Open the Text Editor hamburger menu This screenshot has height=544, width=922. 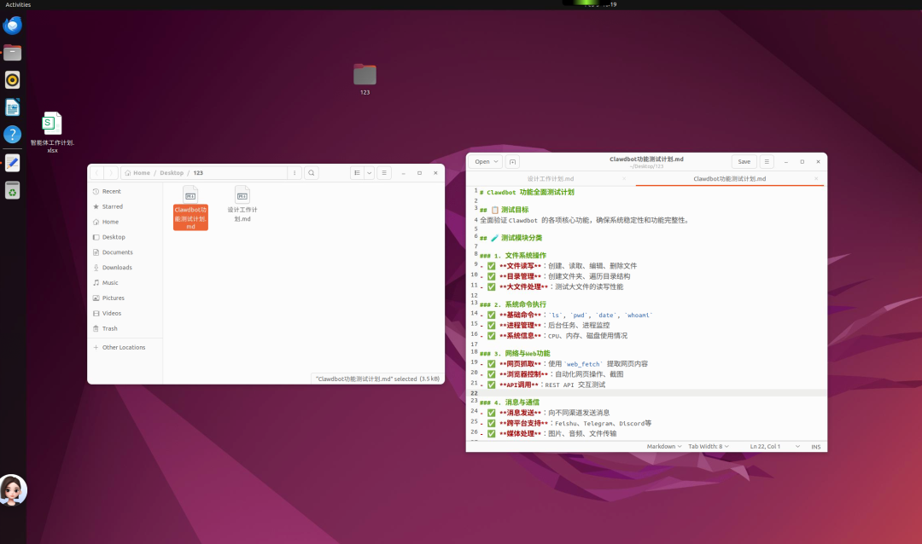[766, 161]
